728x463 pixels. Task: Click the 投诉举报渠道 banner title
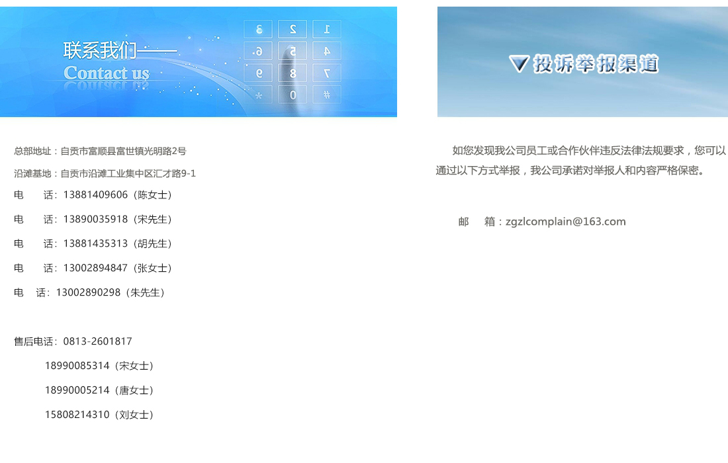(596, 64)
